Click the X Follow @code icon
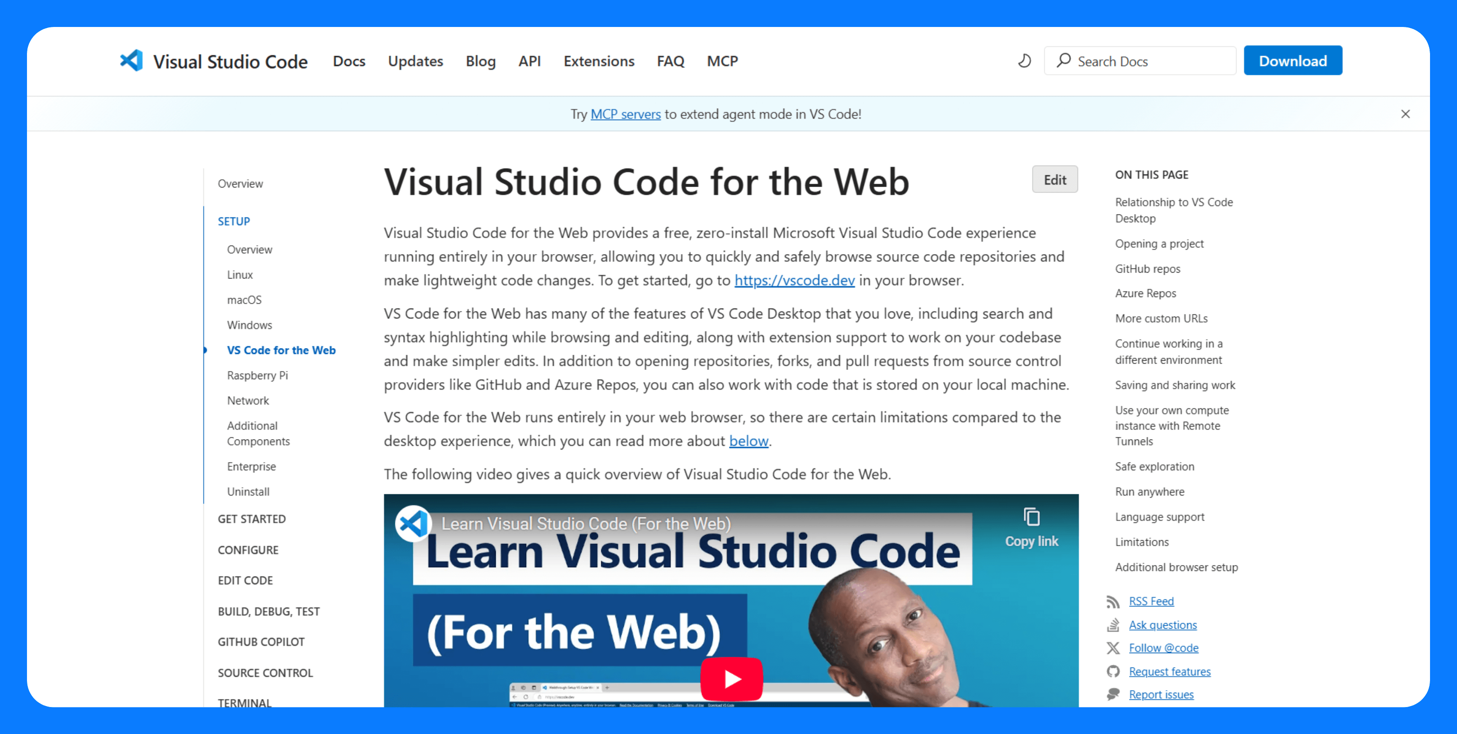Image resolution: width=1457 pixels, height=734 pixels. click(1113, 648)
